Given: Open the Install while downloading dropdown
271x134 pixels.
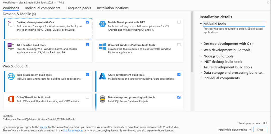Looking at the screenshot, I should [234, 130].
